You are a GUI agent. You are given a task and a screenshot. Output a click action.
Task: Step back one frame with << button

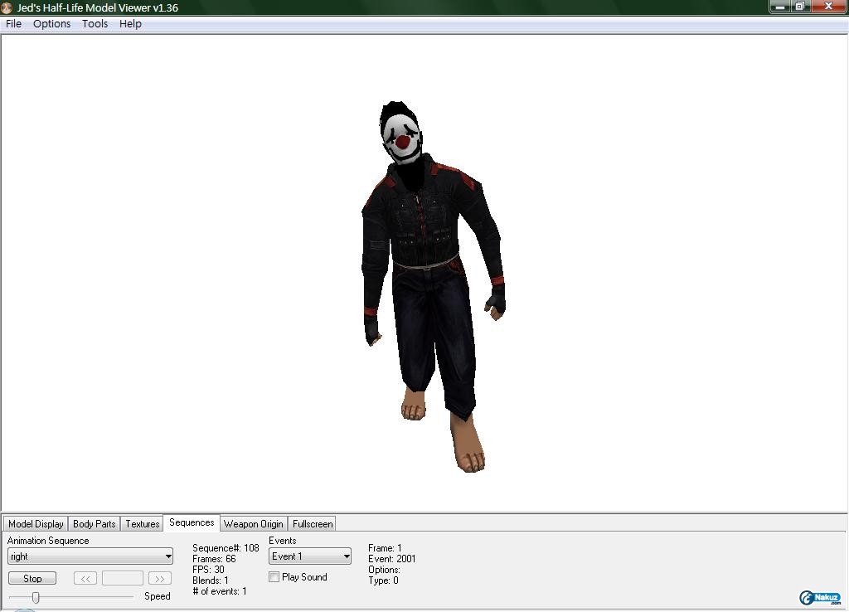pos(85,579)
